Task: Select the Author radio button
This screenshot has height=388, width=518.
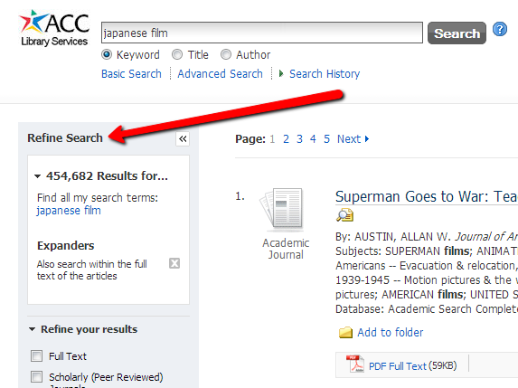Action: (226, 54)
